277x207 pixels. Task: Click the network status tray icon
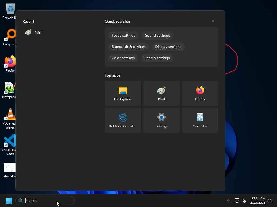point(237,201)
